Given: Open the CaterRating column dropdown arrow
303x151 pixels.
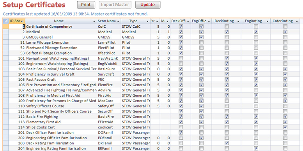Looking at the screenshot, I should coord(297,21).
